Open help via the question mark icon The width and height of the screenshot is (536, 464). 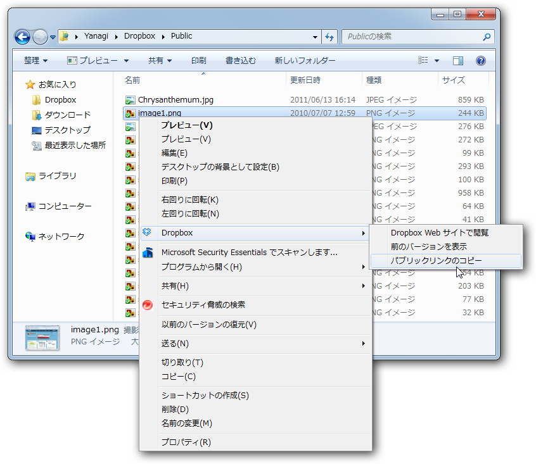pos(480,60)
